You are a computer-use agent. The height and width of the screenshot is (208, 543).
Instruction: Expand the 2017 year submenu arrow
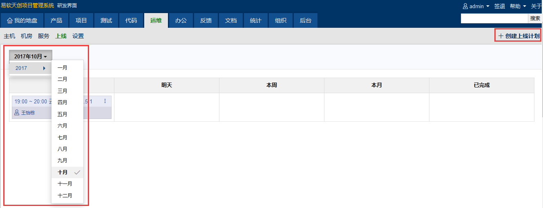[x=44, y=68]
